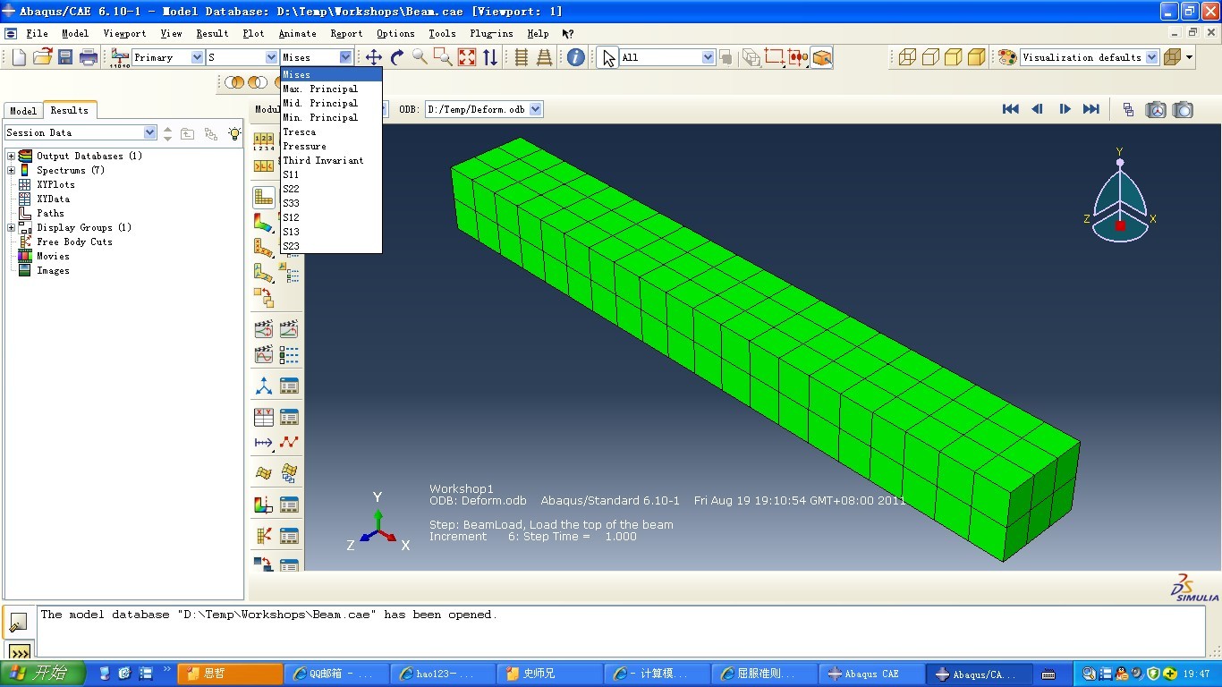Image resolution: width=1222 pixels, height=687 pixels.
Task: Click the Plot Undeformed Shape icon
Action: click(x=264, y=197)
